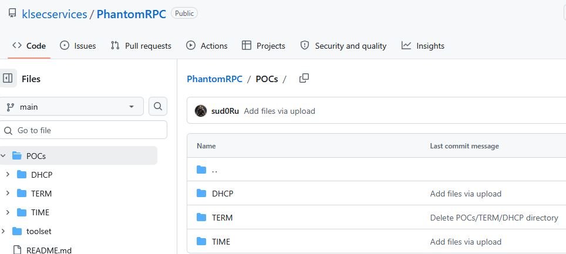Expand the toolset folder chevron
The width and height of the screenshot is (566, 254).
pyautogui.click(x=3, y=231)
